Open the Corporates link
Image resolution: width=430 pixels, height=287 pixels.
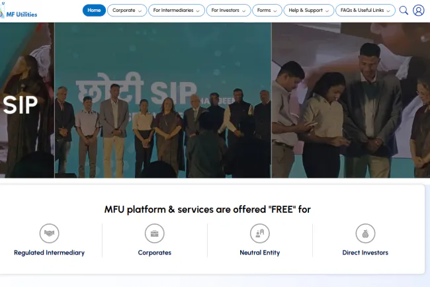155,253
